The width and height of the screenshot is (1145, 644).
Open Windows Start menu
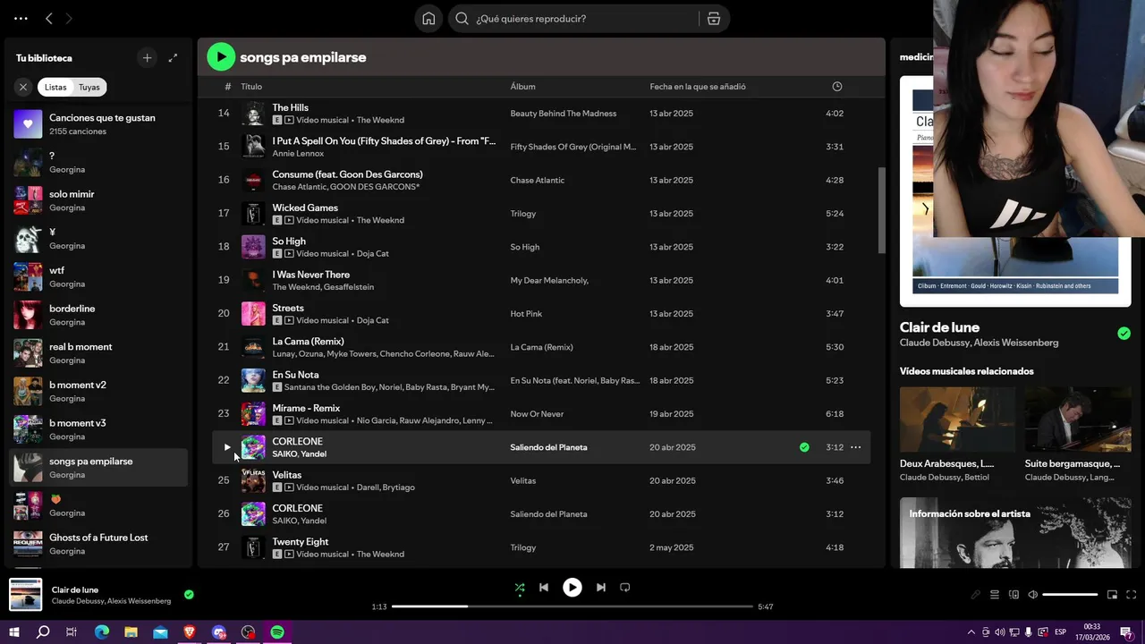pos(14,632)
